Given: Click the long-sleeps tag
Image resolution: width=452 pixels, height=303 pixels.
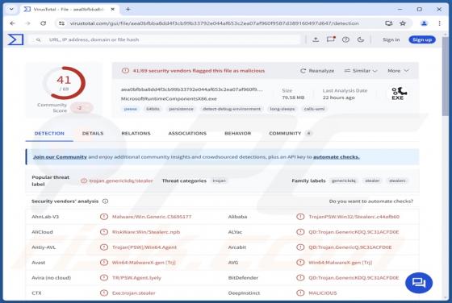Looking at the screenshot, I should [282, 109].
